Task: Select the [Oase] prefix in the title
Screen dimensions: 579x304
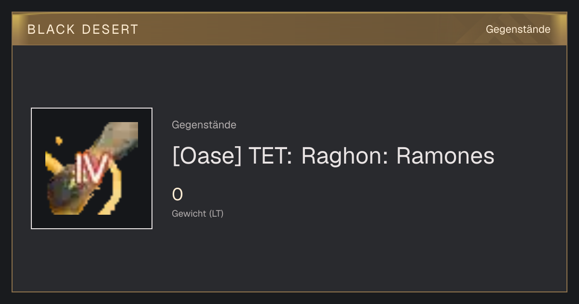Action: pos(207,156)
